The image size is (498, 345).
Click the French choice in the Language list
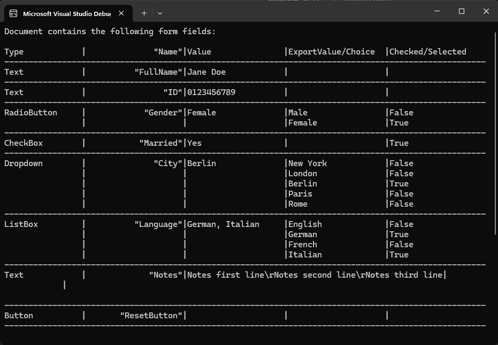pos(303,245)
